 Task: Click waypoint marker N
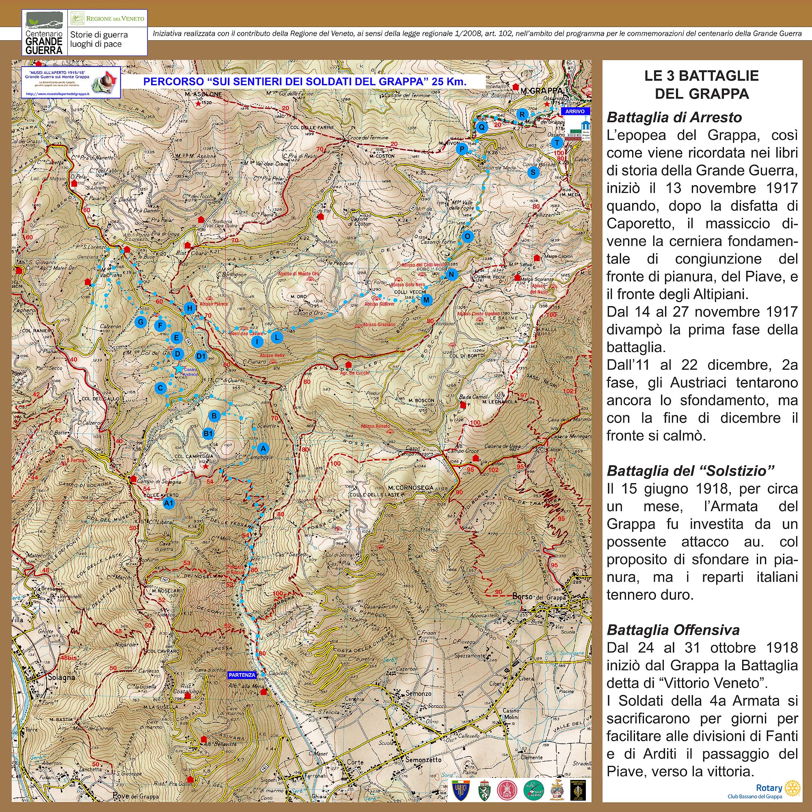pos(452,275)
